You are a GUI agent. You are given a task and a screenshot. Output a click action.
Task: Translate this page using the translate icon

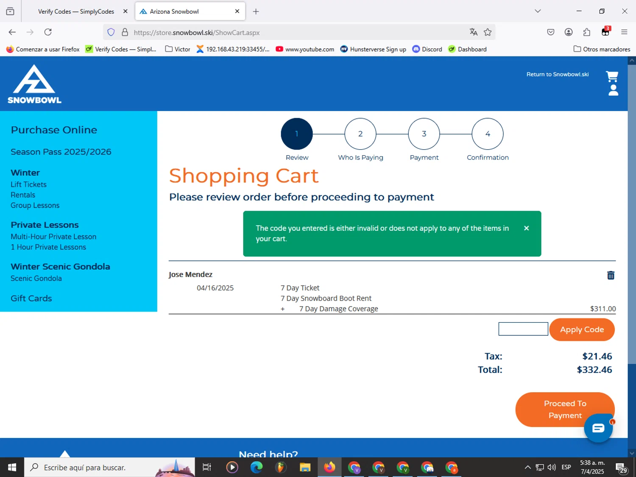474,32
